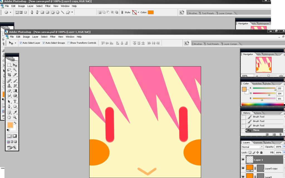The height and width of the screenshot is (178, 285).
Task: Choose the Brush tool in the toolbox
Action: click(x=15, y=81)
